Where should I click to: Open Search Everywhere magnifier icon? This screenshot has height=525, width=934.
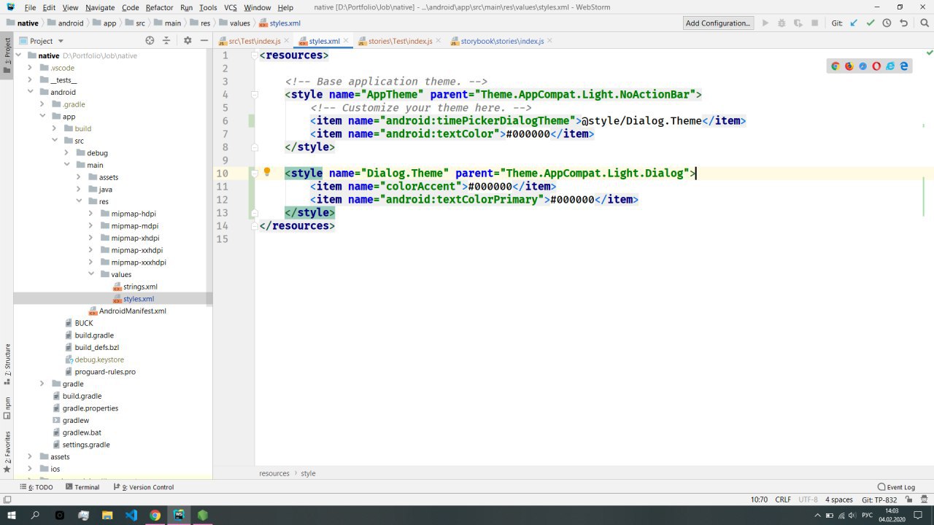click(x=923, y=23)
